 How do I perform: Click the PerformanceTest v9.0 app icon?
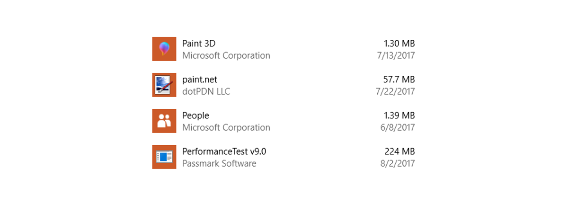pos(164,157)
